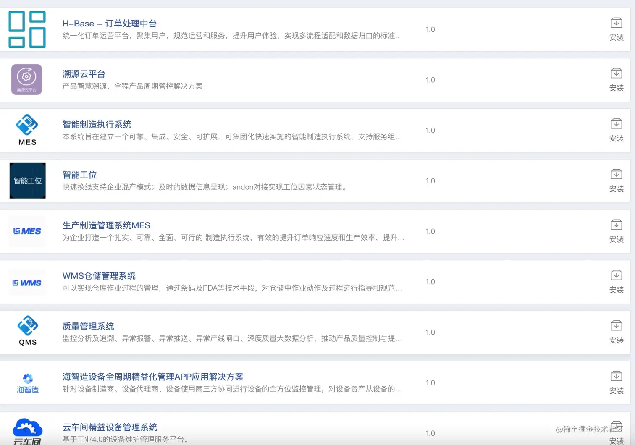Click the H-Base app logo icon
The width and height of the screenshot is (635, 445).
tap(27, 29)
